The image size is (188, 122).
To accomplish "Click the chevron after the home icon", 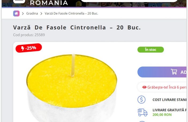I will coord(23,14).
